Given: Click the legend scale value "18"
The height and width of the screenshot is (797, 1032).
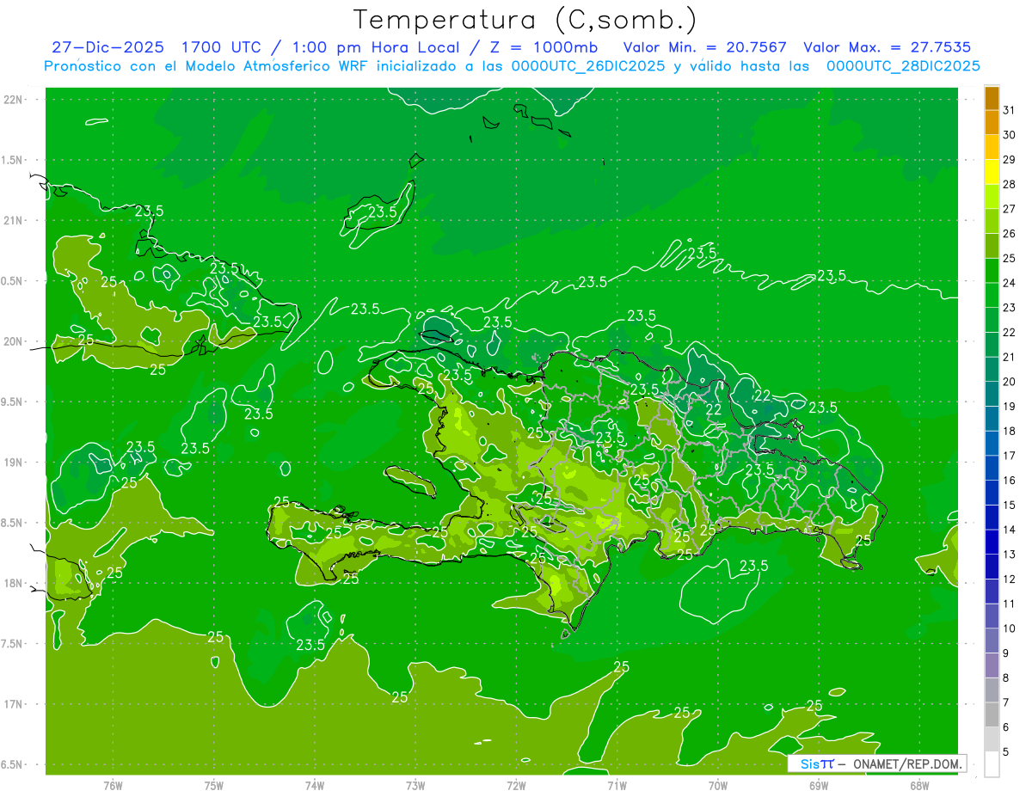Looking at the screenshot, I should tap(1010, 431).
